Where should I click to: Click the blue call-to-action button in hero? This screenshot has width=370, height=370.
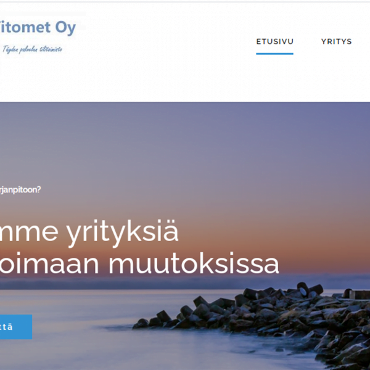[16, 327]
